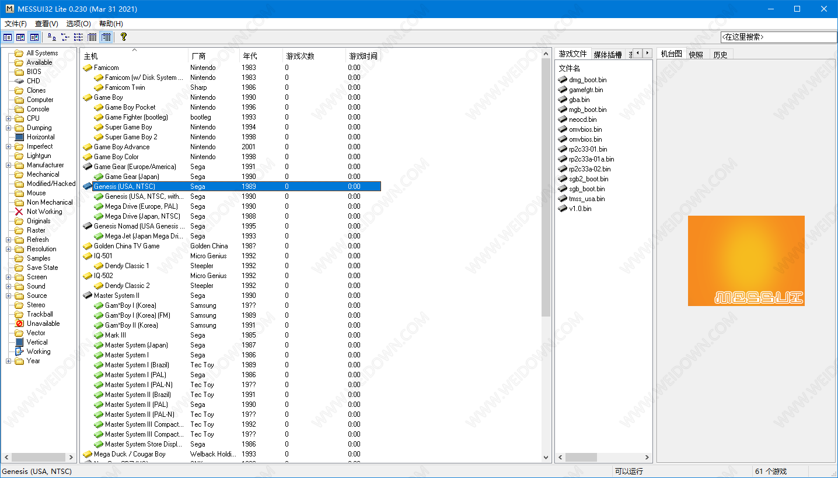
Task: Expand the Manufacturer tree node
Action: pos(9,165)
